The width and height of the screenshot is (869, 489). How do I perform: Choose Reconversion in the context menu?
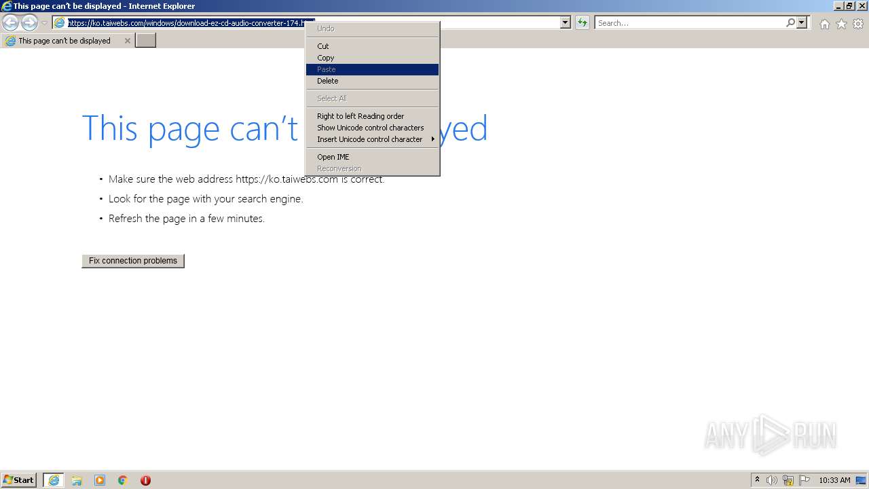372,168
